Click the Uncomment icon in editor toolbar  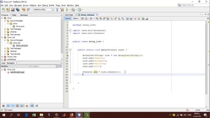click(147, 19)
